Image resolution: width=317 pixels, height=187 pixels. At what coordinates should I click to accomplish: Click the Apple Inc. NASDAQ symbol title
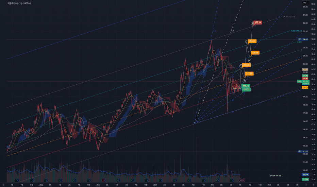pyautogui.click(x=19, y=3)
